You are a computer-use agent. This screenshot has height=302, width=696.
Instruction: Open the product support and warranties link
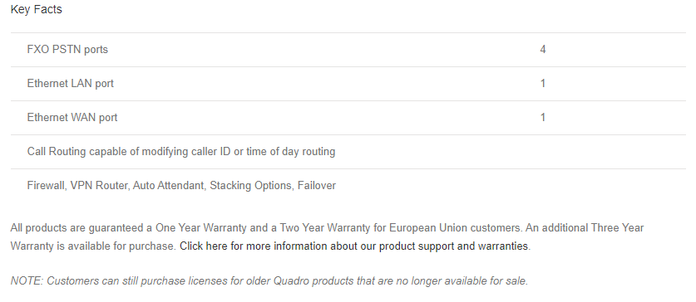[353, 246]
